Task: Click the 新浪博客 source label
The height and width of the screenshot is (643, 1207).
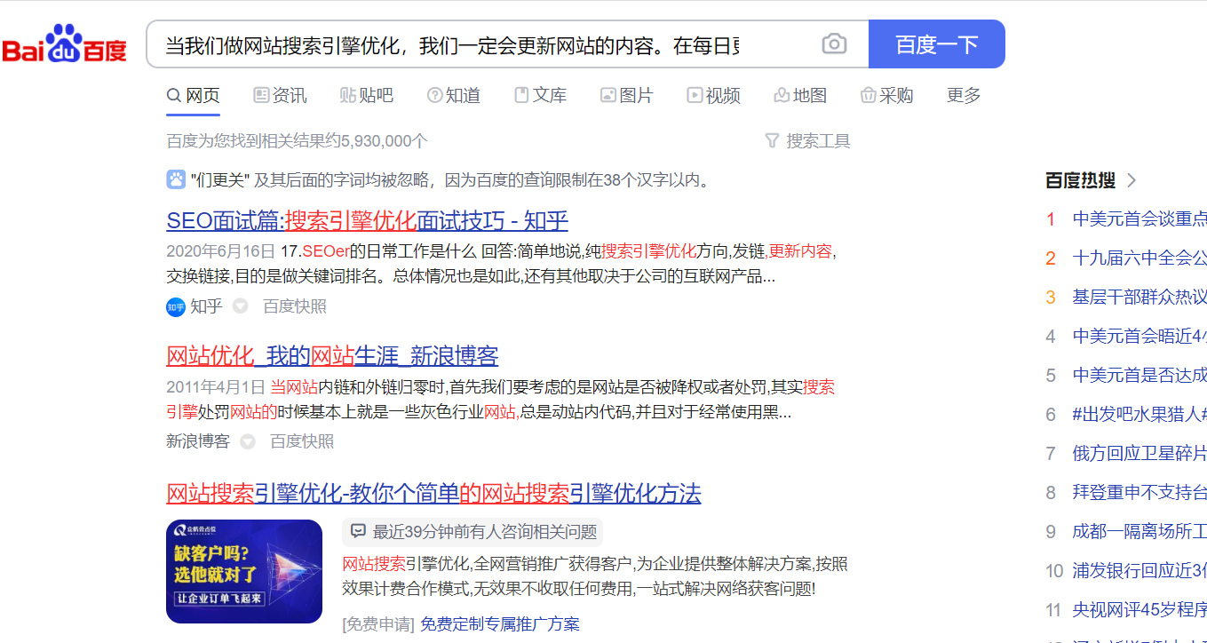Action: 198,441
